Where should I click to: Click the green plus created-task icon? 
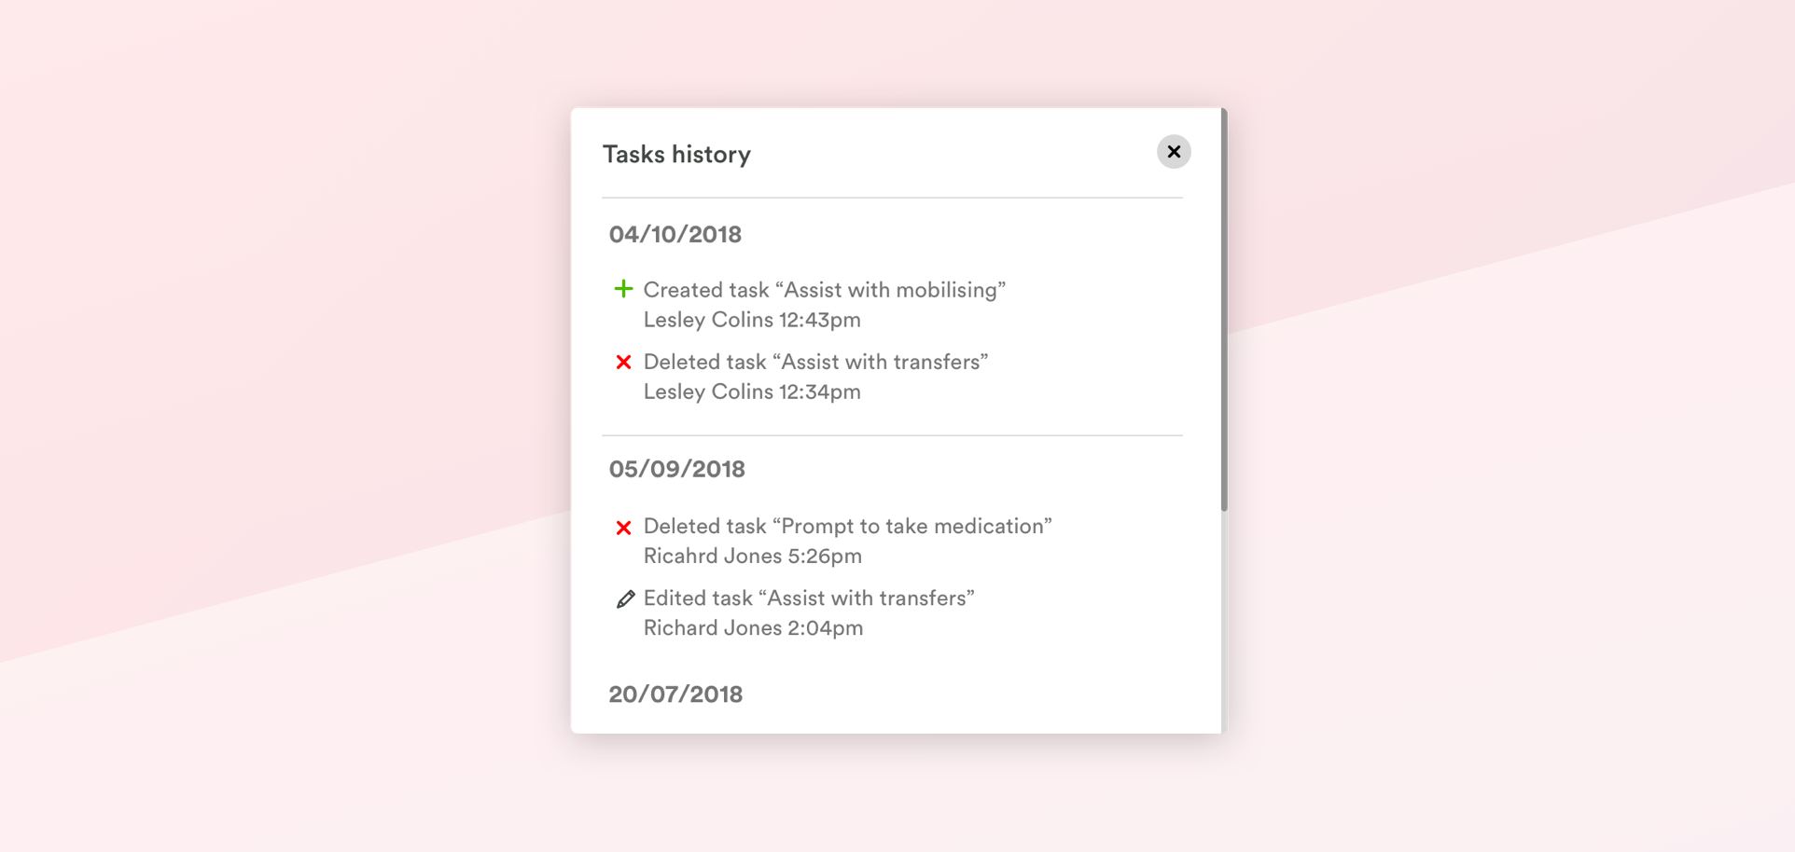[624, 289]
